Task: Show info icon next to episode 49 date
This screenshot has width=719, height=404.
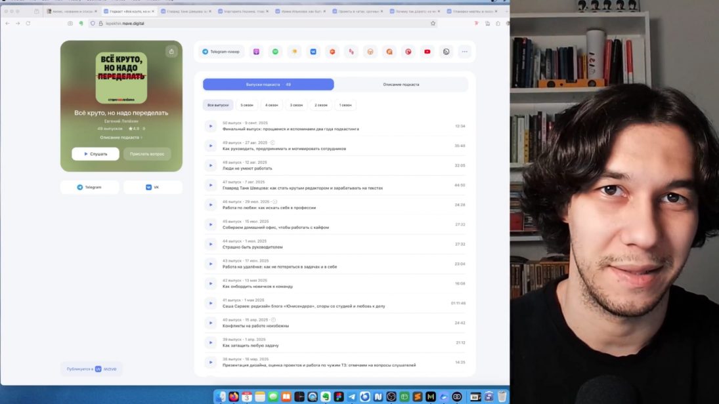Action: (272, 142)
